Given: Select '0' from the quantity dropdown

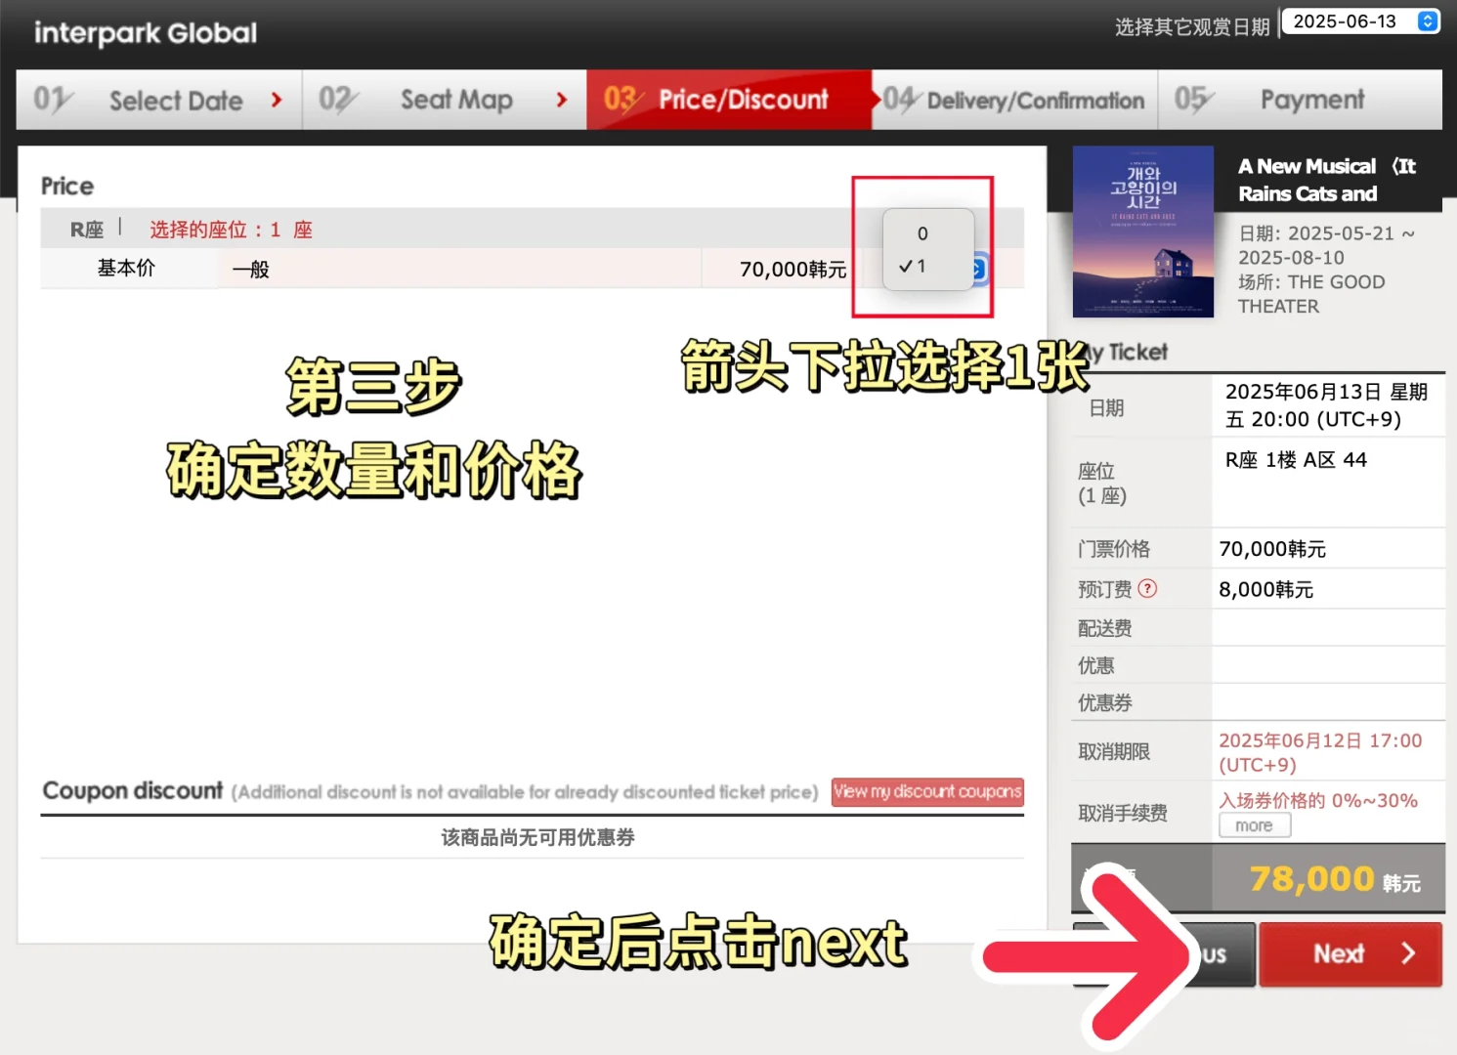Looking at the screenshot, I should point(921,232).
